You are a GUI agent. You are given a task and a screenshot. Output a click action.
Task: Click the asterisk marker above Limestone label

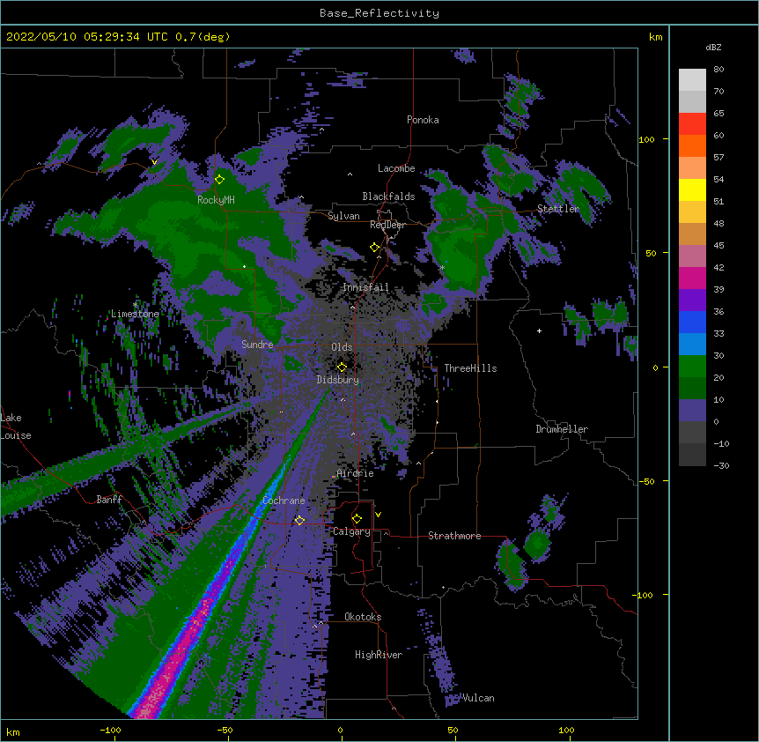pos(135,305)
